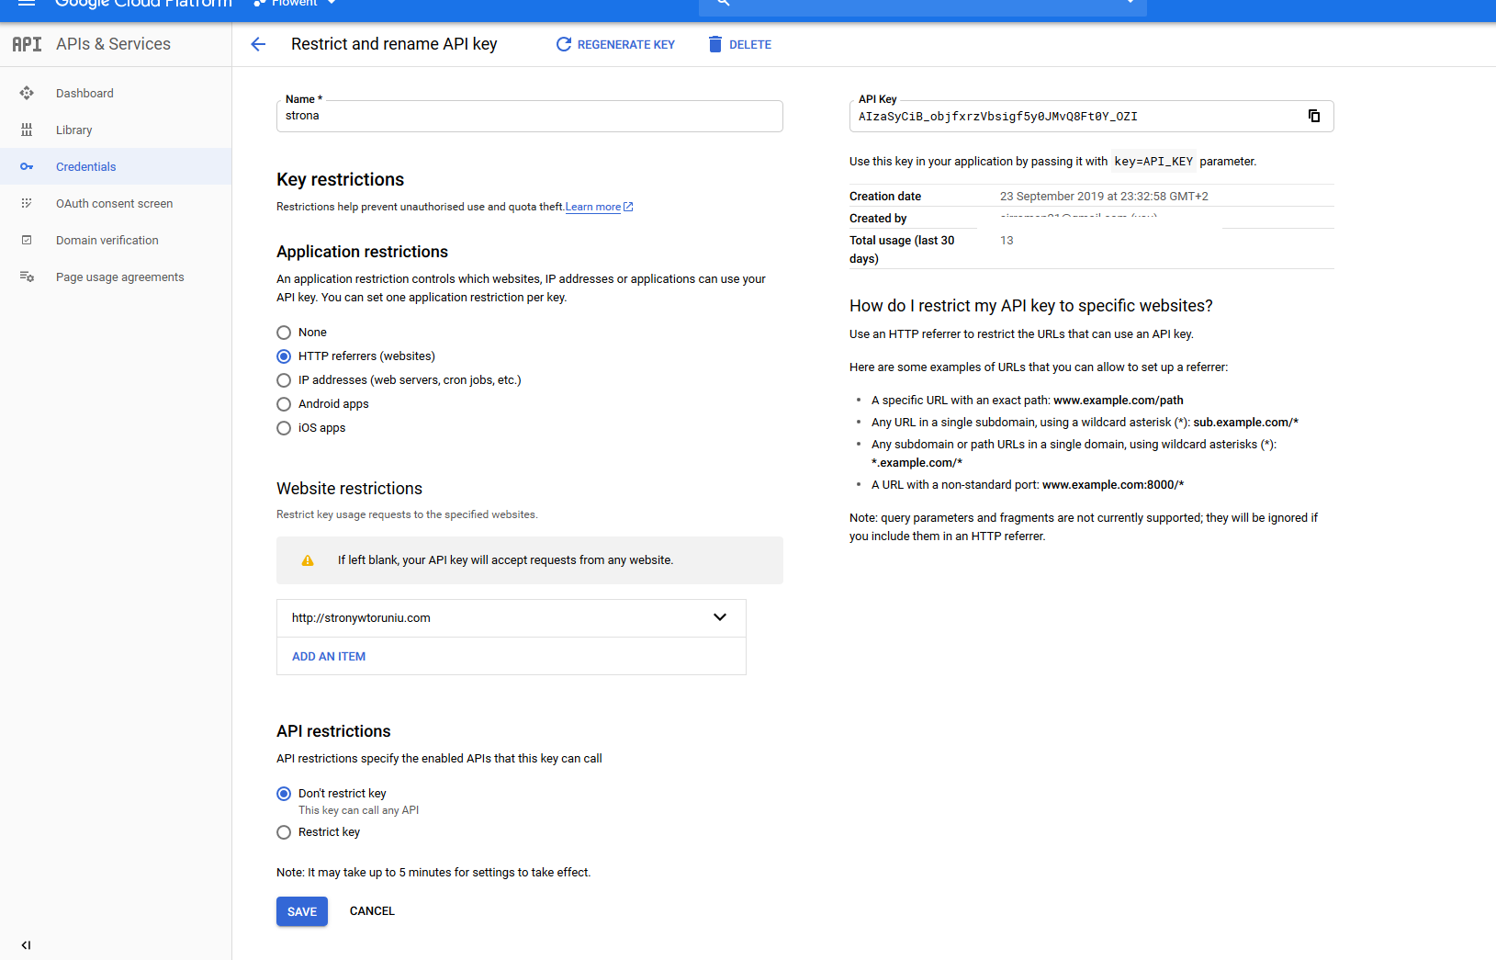Viewport: 1496px width, 960px height.
Task: Click the Regenerate Key button
Action: coord(615,44)
